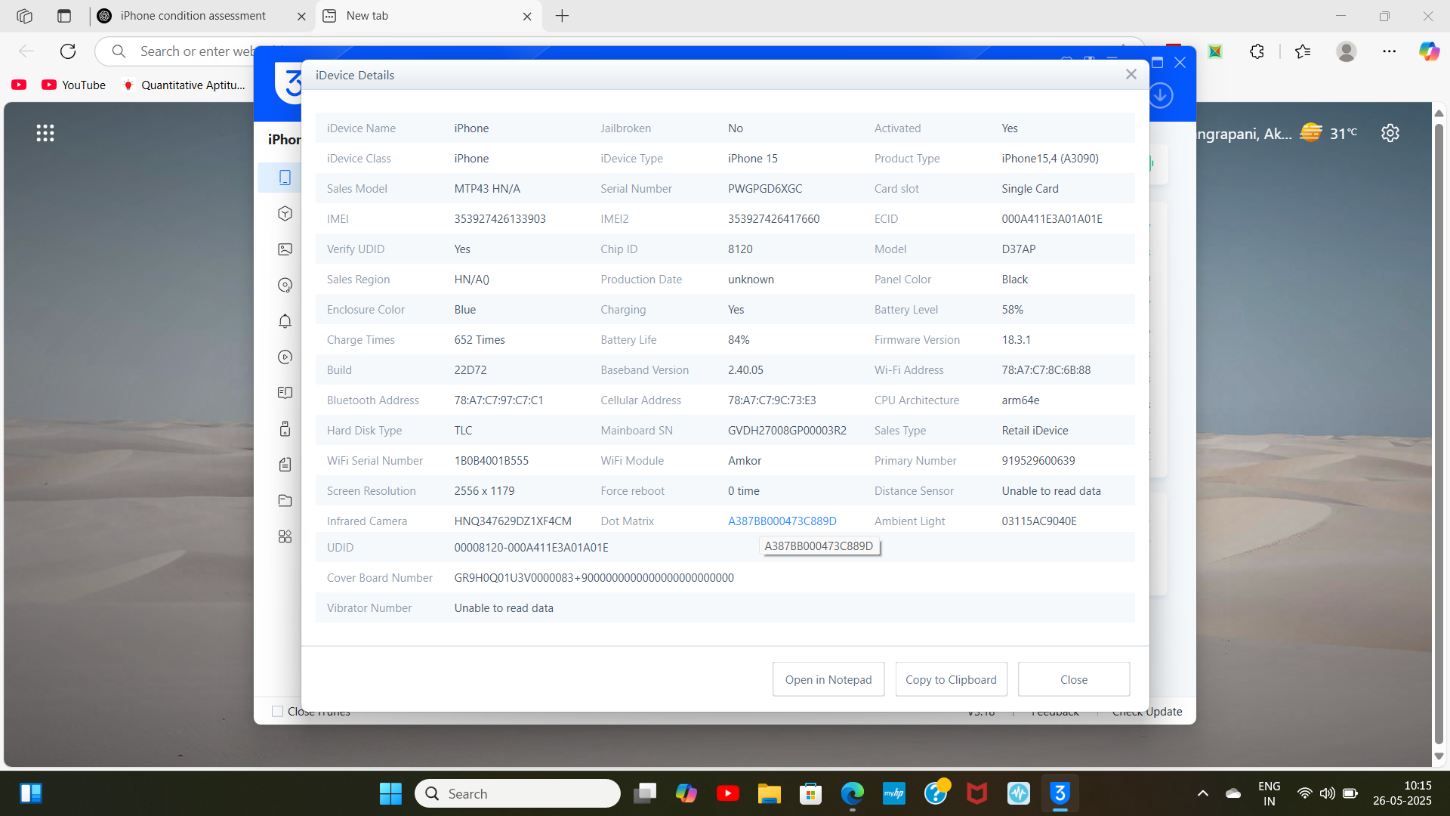Image resolution: width=1450 pixels, height=816 pixels.
Task: Show hidden system tray icons
Action: click(1203, 793)
